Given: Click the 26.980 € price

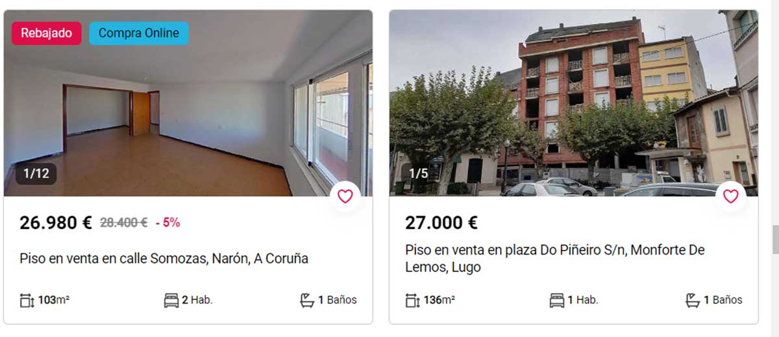Looking at the screenshot, I should 56,223.
